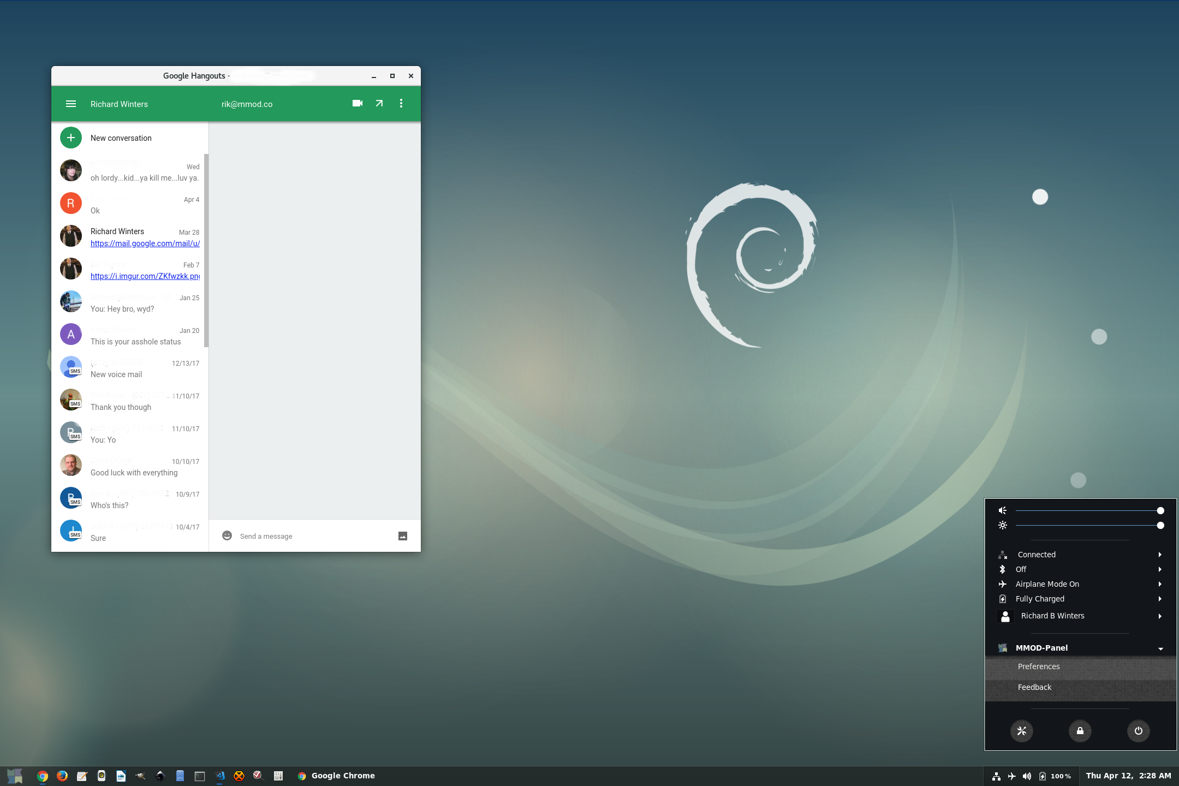Expand the Richard B Winters user submenu
This screenshot has height=786, width=1179.
pos(1081,616)
